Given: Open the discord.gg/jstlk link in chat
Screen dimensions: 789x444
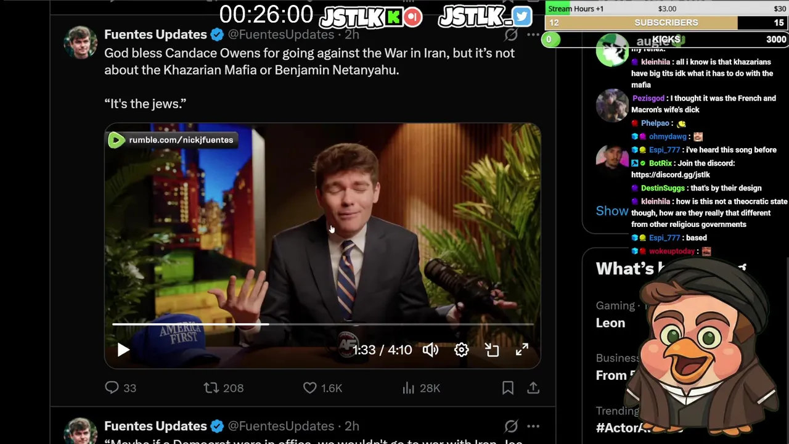Looking at the screenshot, I should [x=671, y=175].
